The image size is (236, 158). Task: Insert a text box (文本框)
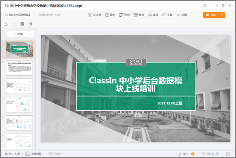[95, 15]
